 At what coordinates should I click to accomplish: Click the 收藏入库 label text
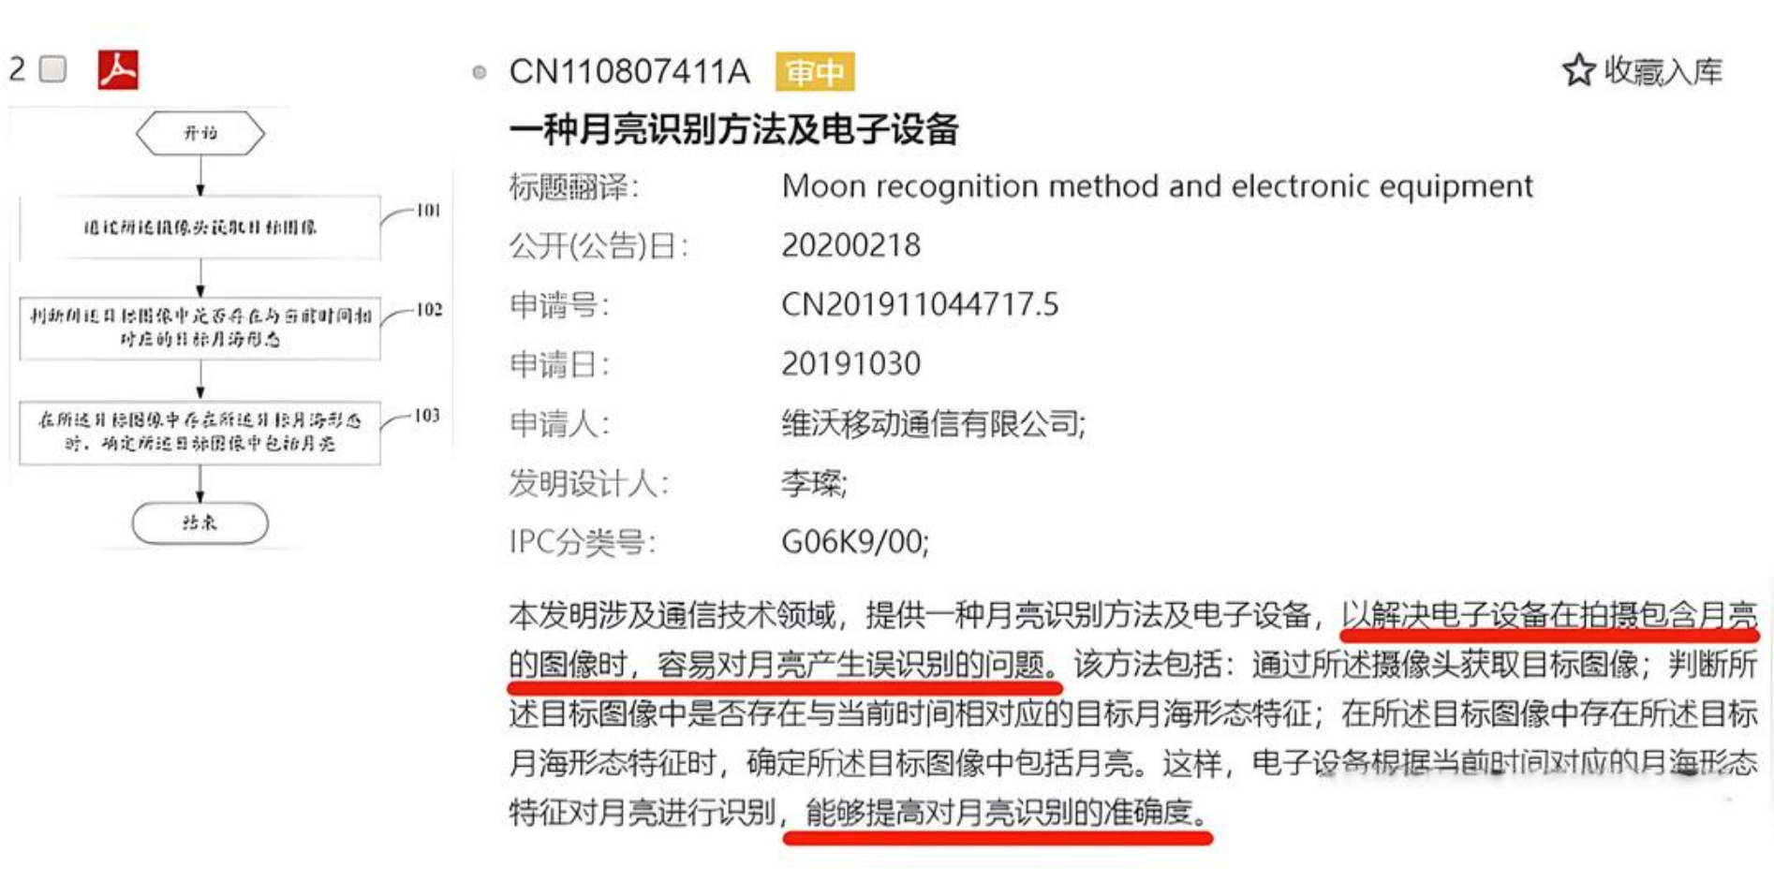1663,71
